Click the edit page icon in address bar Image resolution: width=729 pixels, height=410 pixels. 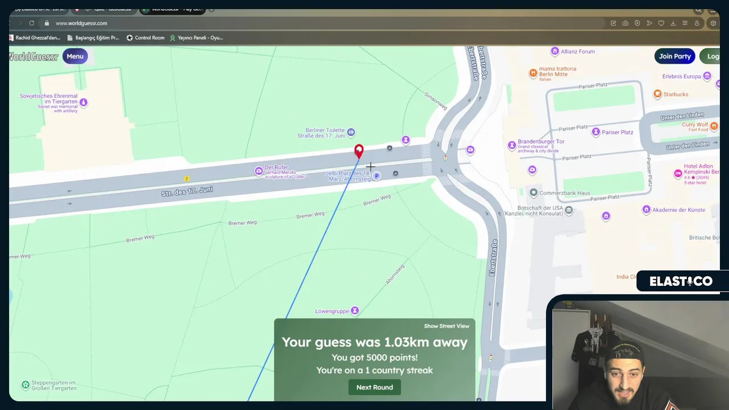pos(613,23)
